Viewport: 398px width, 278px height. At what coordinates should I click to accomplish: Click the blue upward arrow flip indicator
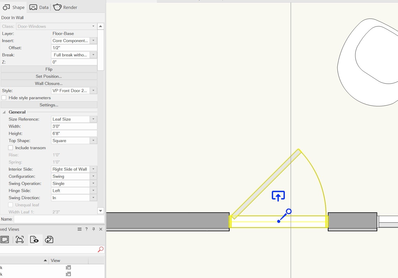pyautogui.click(x=278, y=196)
